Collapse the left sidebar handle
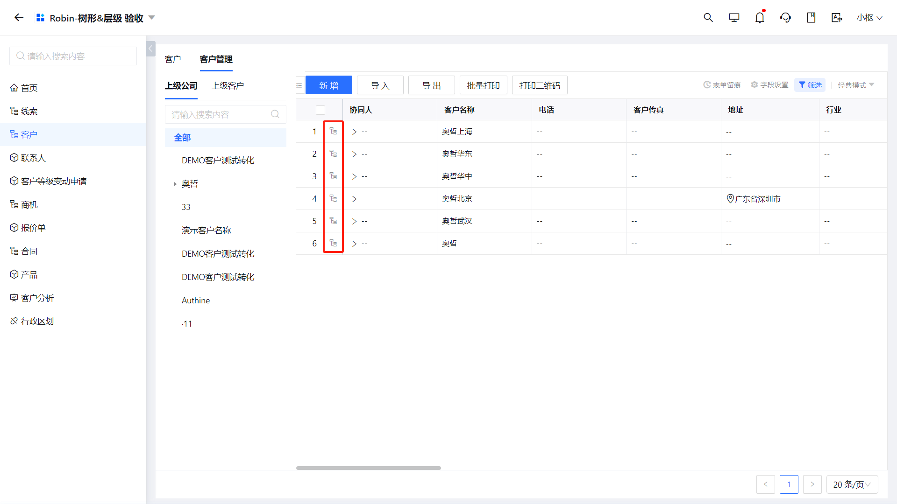Image resolution: width=897 pixels, height=504 pixels. point(150,49)
